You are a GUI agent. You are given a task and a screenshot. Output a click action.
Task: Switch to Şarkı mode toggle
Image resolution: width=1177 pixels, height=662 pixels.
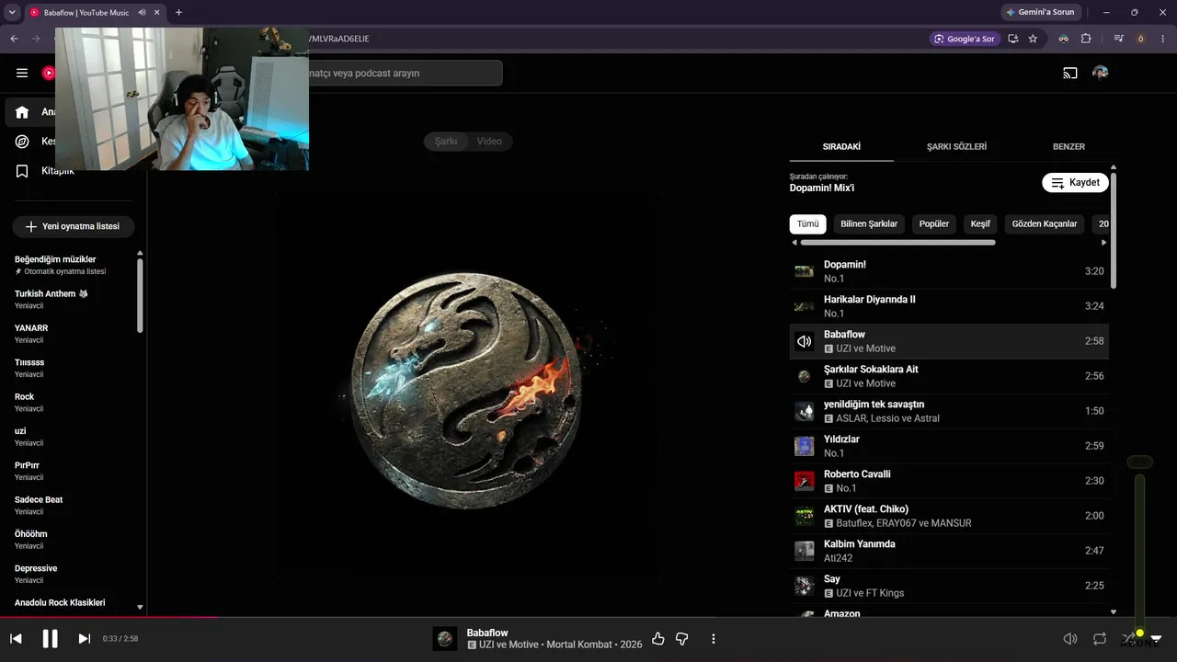[x=446, y=141]
